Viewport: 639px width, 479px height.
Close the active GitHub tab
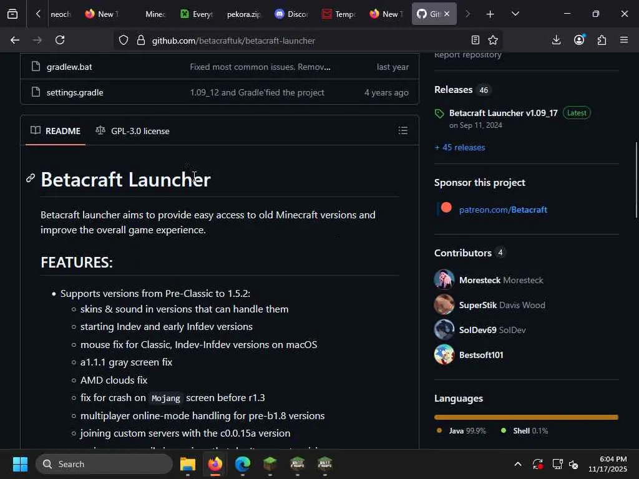pos(447,14)
